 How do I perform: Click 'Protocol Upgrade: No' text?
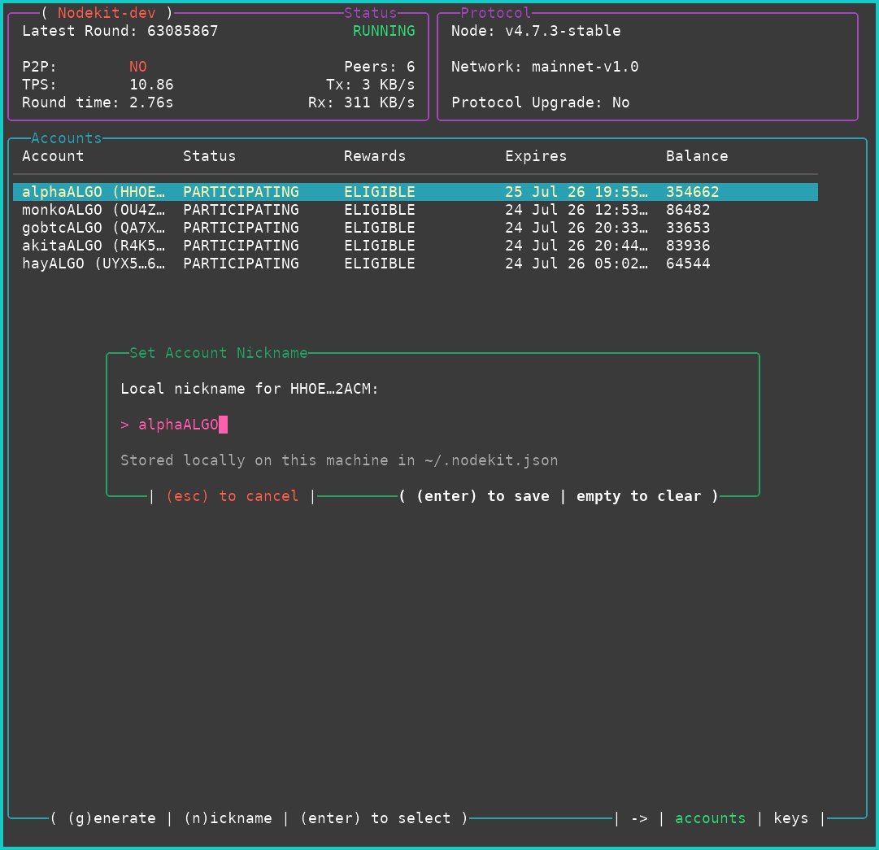click(x=541, y=102)
